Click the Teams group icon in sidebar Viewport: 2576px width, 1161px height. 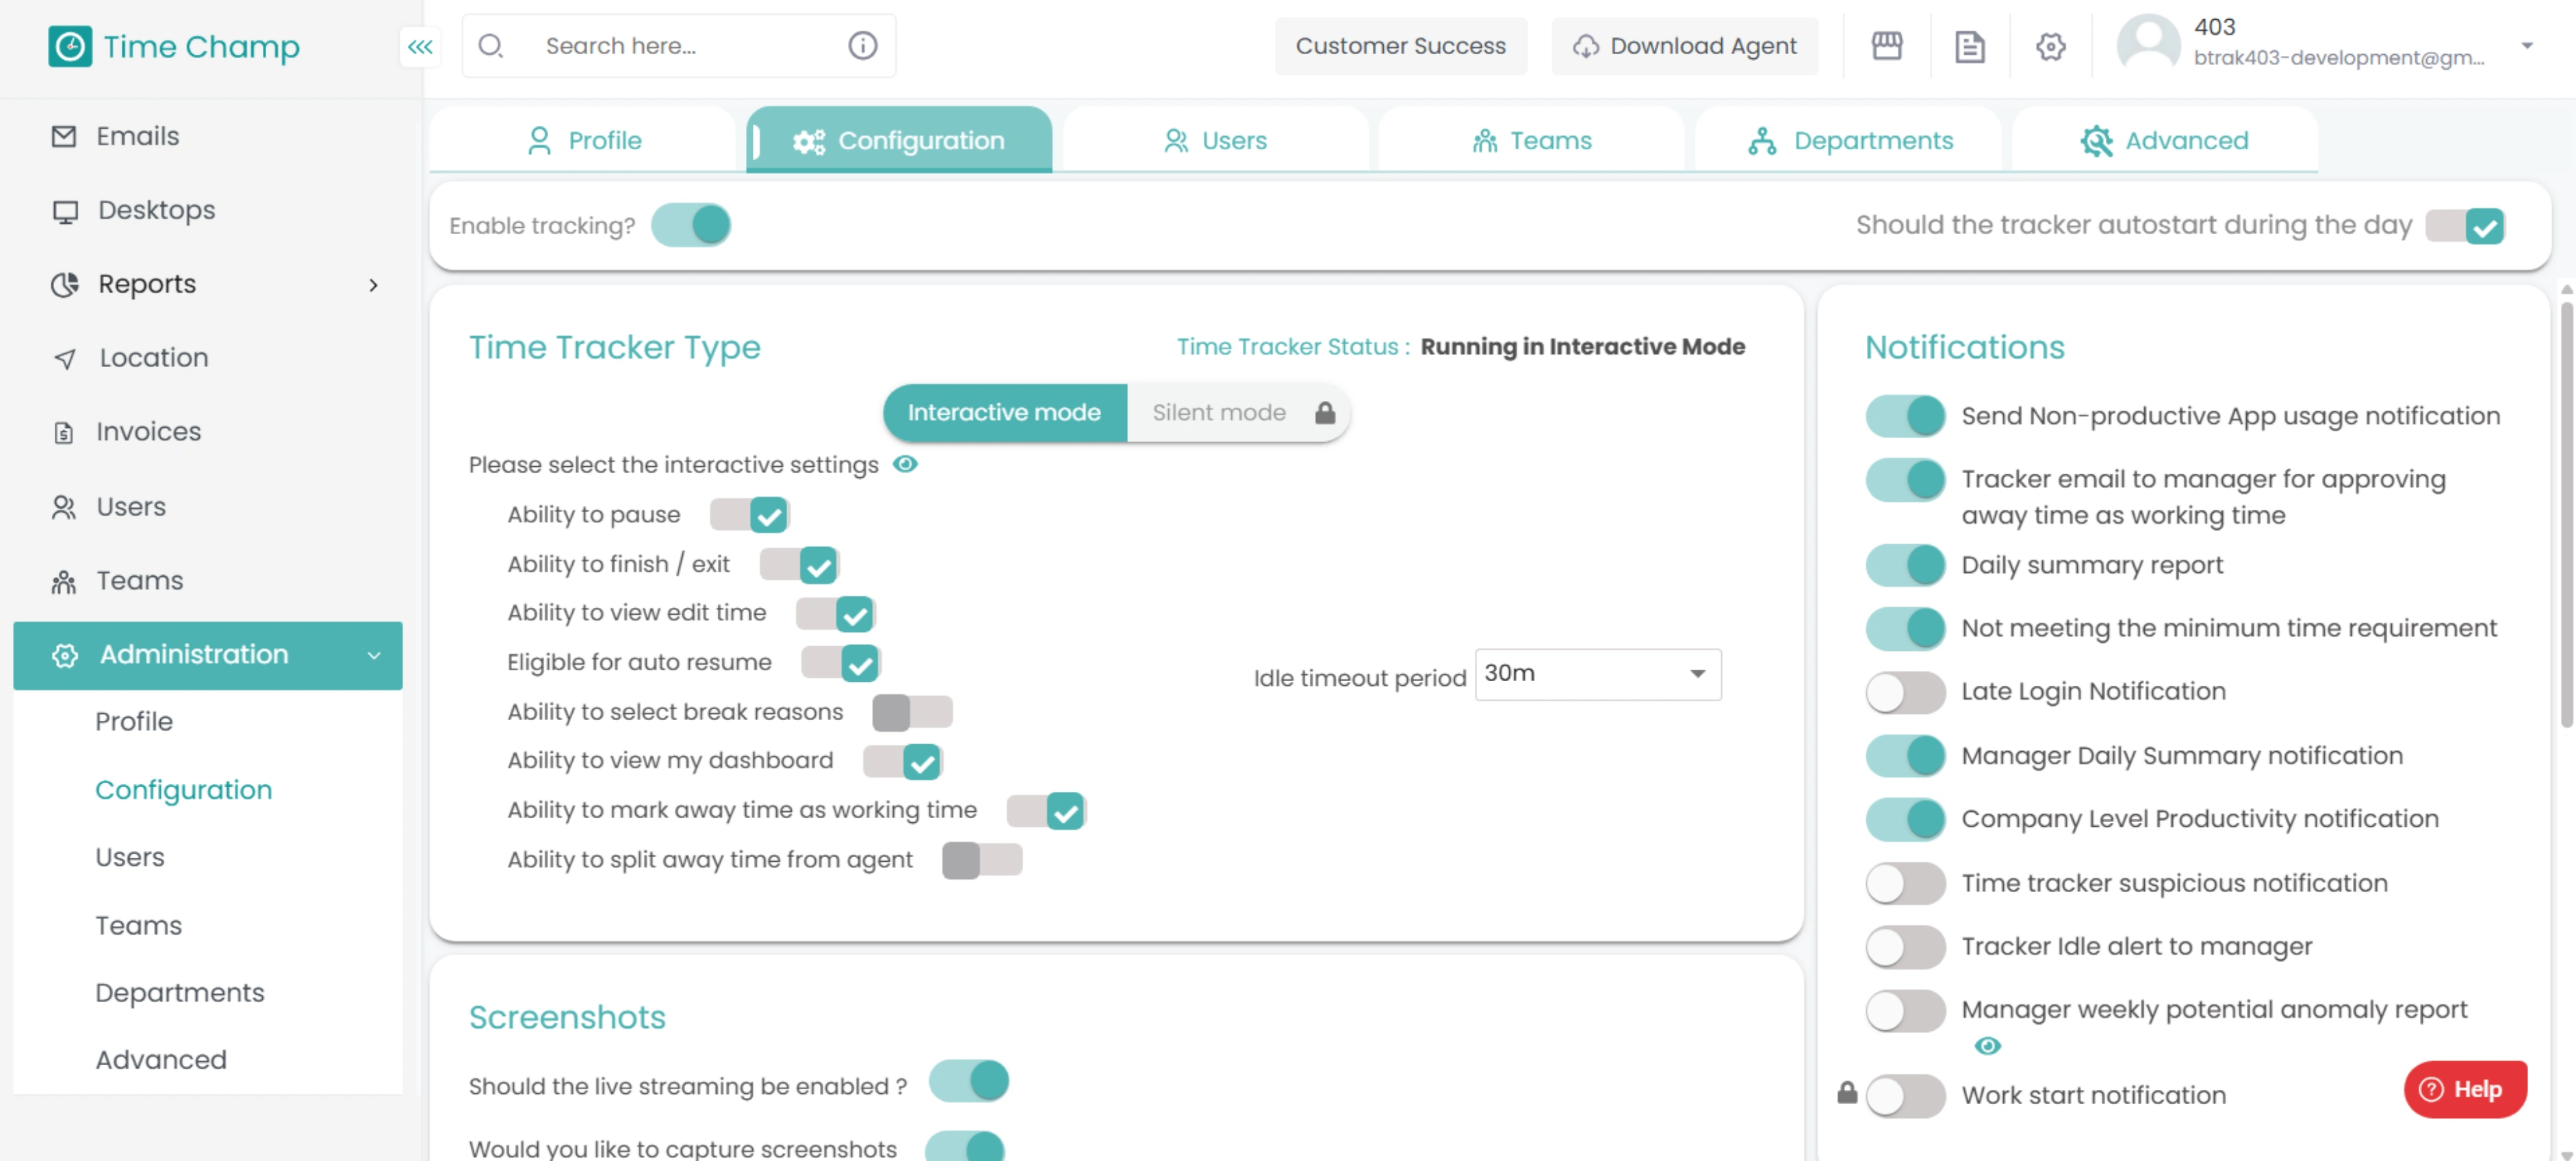point(64,581)
